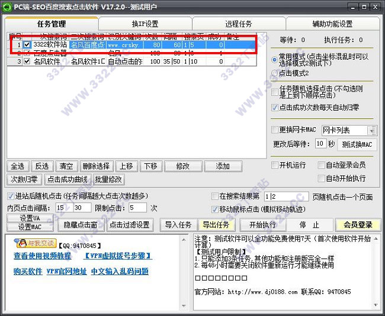Click the green app icon in title bar
The height and width of the screenshot is (316, 385).
click(x=7, y=7)
